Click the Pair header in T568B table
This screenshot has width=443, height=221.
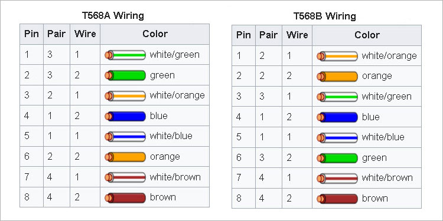(x=269, y=35)
